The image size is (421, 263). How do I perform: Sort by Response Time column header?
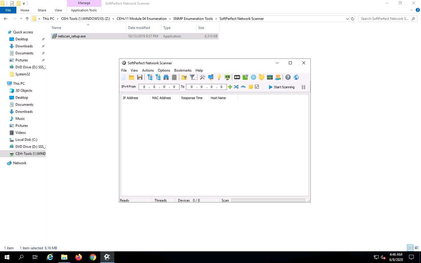(x=194, y=98)
